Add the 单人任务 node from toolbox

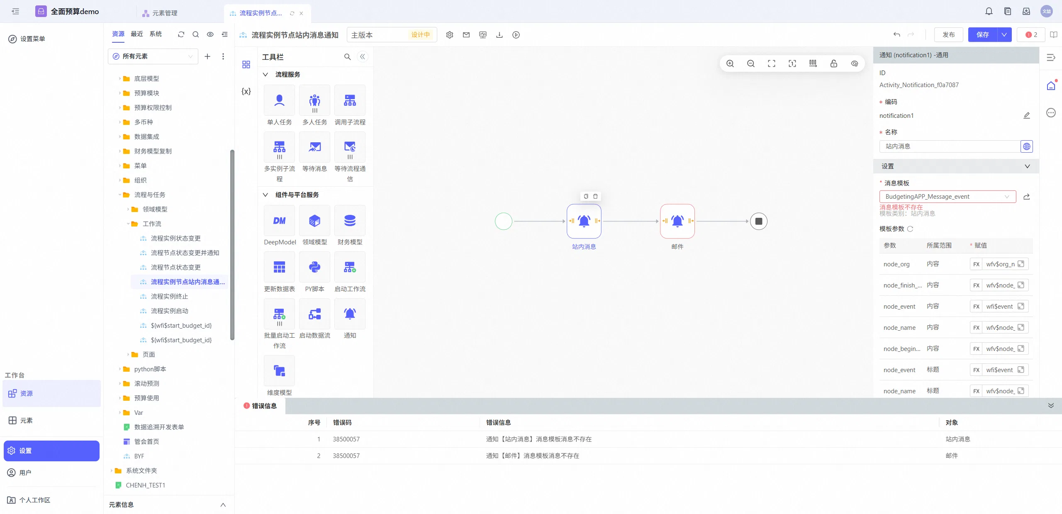pyautogui.click(x=279, y=100)
